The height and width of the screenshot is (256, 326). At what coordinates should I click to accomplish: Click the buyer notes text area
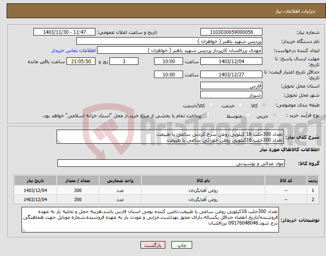point(150,220)
